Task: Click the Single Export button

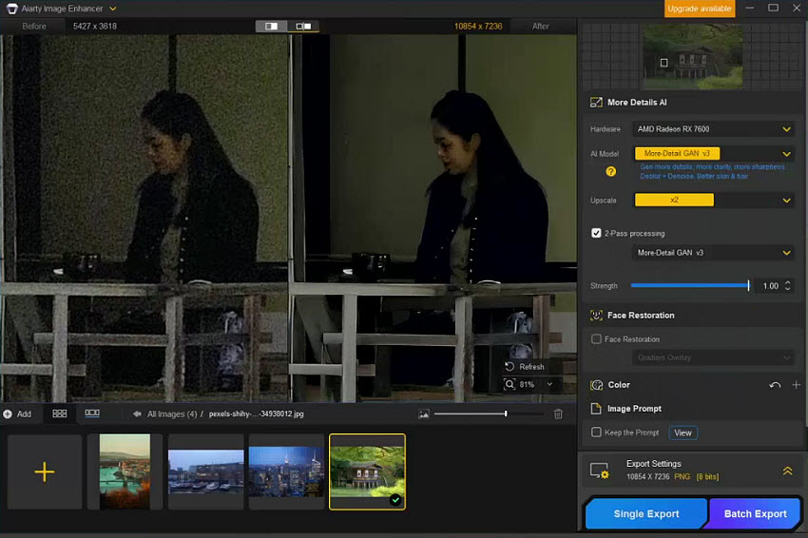Action: 646,514
